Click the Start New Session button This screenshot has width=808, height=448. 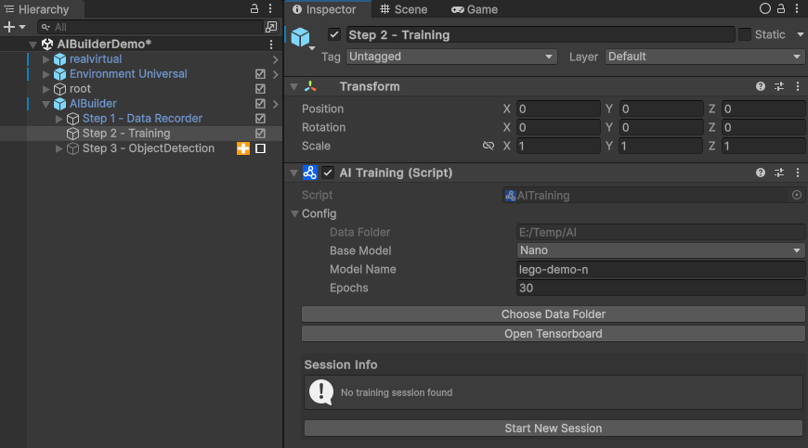(553, 429)
